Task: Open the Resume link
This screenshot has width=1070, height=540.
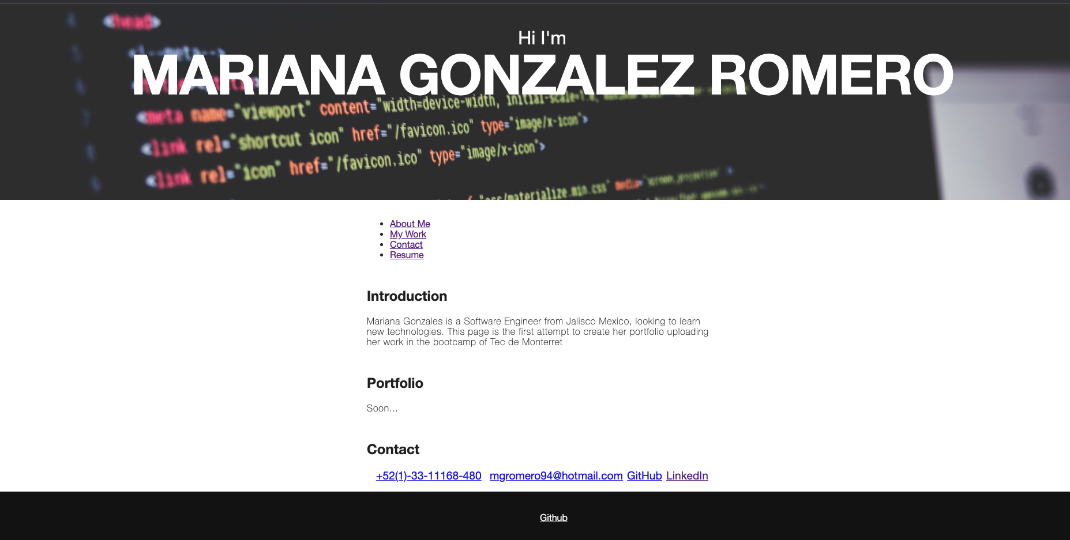Action: 407,255
